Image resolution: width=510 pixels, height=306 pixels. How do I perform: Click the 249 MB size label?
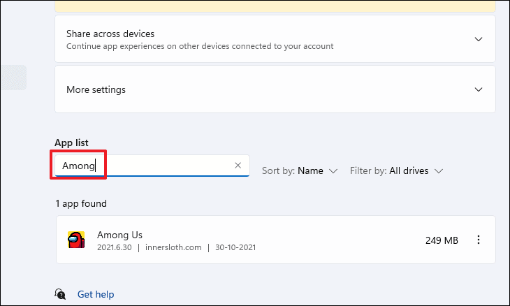coord(442,240)
